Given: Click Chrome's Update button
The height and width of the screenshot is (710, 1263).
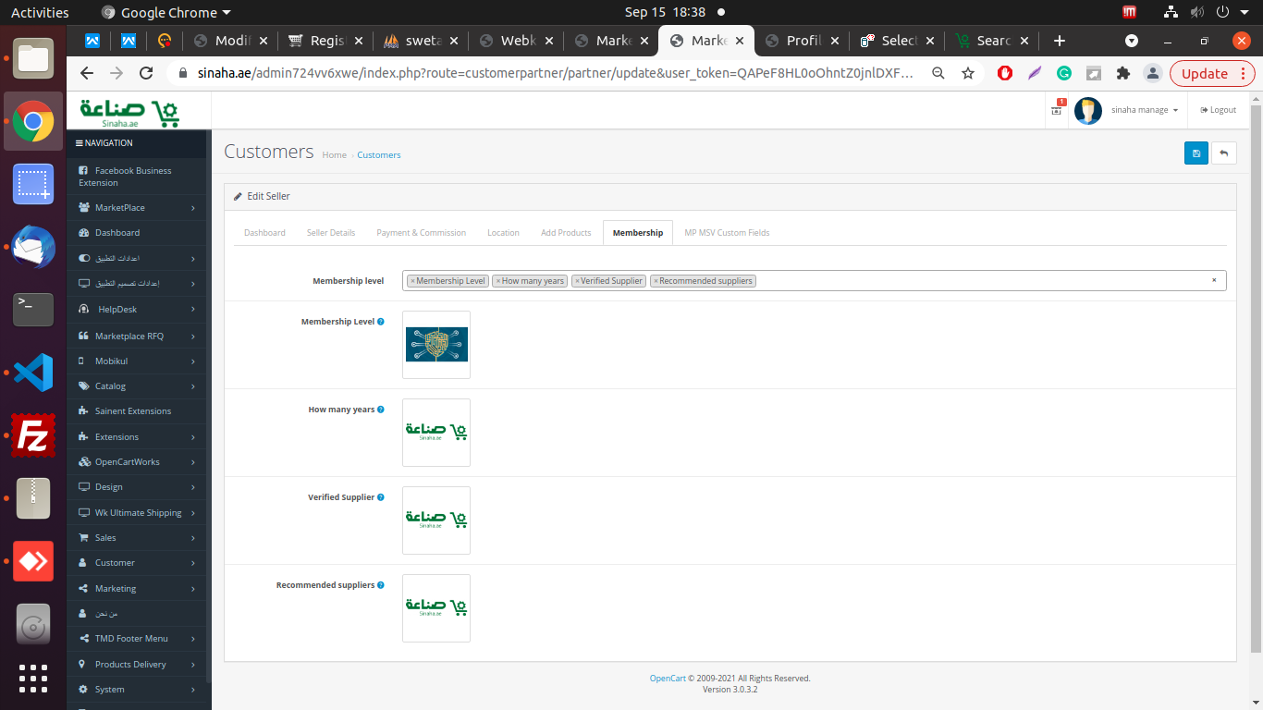Looking at the screenshot, I should point(1205,73).
